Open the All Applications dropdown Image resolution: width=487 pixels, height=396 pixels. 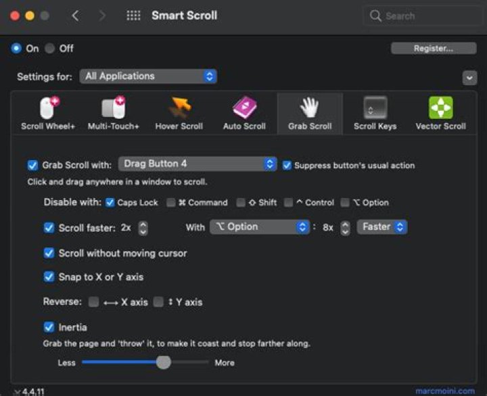click(x=148, y=76)
